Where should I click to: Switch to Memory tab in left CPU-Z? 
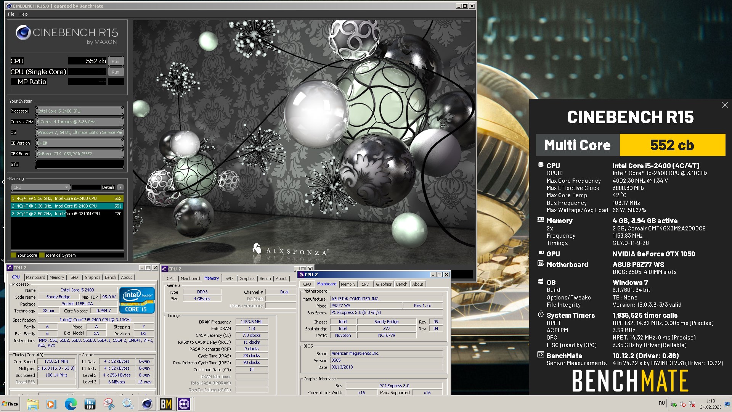57,277
